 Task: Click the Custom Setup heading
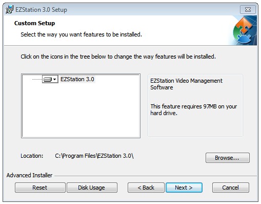pyautogui.click(x=34, y=23)
